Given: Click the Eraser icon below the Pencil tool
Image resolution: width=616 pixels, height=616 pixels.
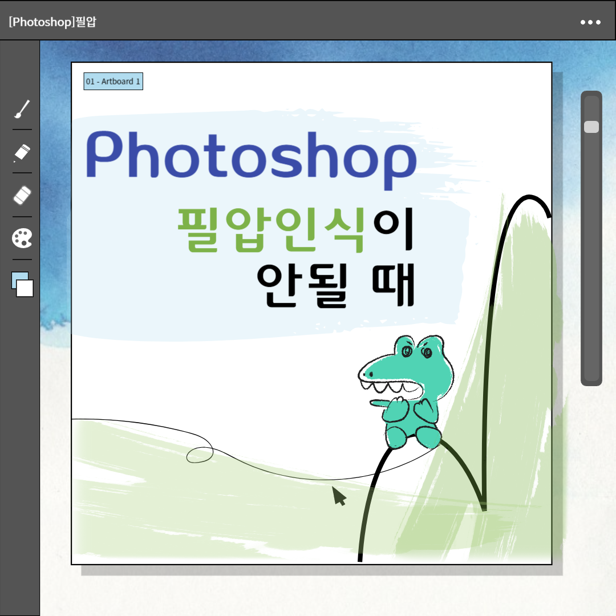Looking at the screenshot, I should [x=21, y=196].
